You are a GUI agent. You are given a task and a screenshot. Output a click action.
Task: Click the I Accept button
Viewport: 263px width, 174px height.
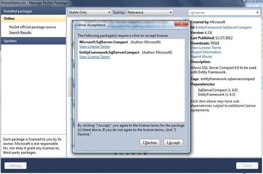tap(173, 143)
